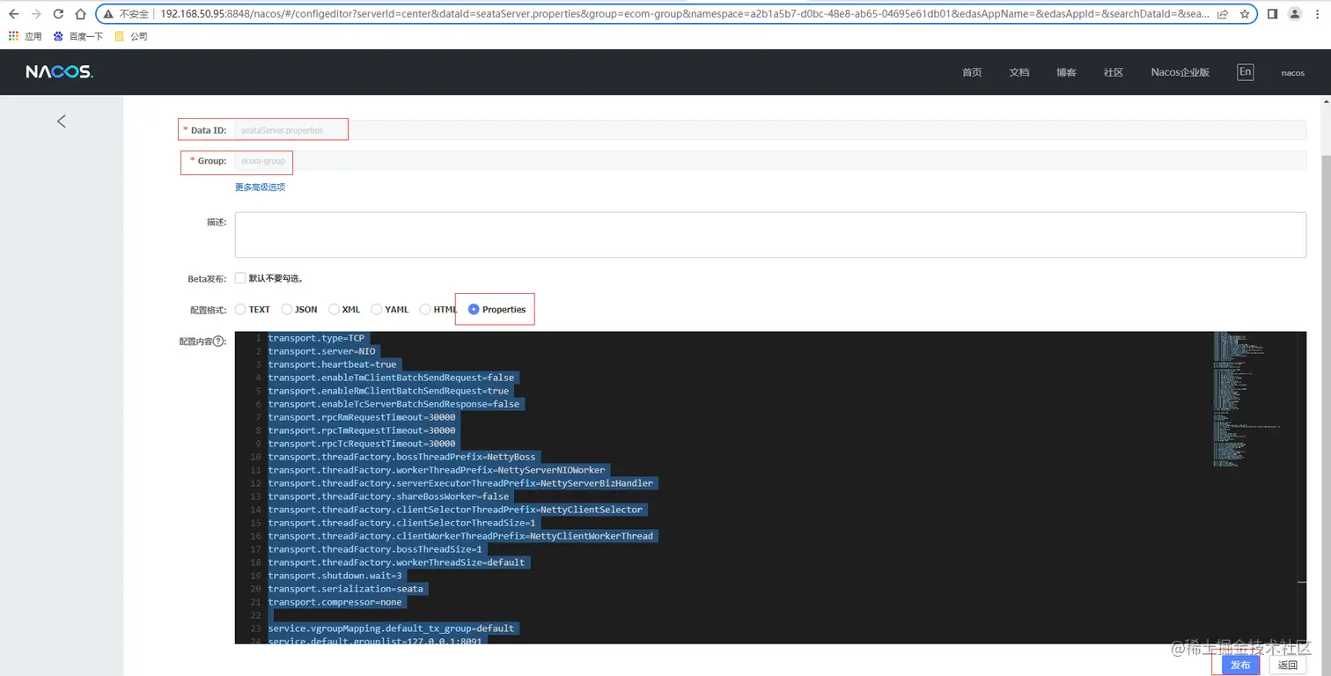The image size is (1331, 676).
Task: Open the browser three-dot menu
Action: pos(1318,14)
